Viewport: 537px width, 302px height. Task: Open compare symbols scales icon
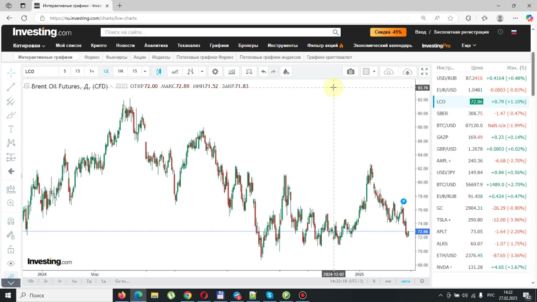[249, 71]
